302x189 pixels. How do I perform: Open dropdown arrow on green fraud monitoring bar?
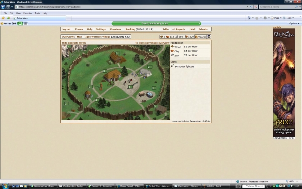tap(199, 23)
